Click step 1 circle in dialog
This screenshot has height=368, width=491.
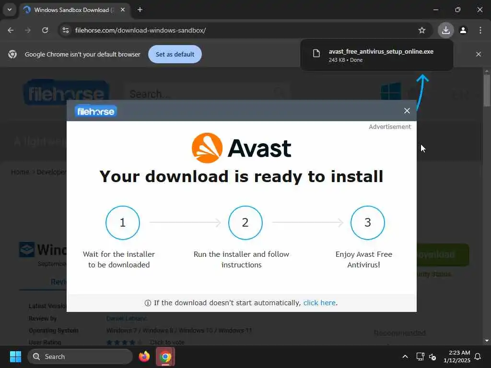(123, 223)
